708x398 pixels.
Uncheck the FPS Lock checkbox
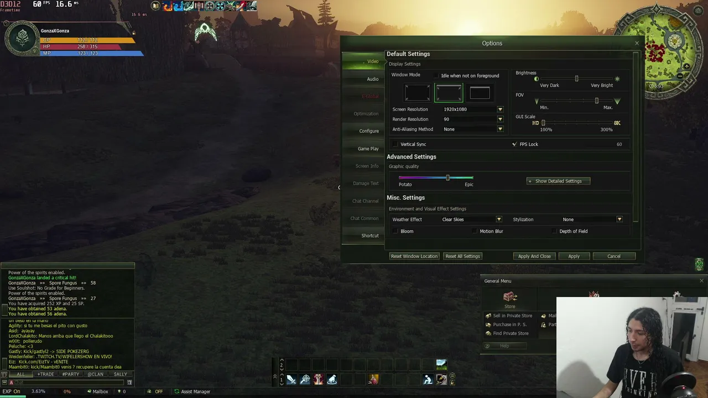(514, 144)
